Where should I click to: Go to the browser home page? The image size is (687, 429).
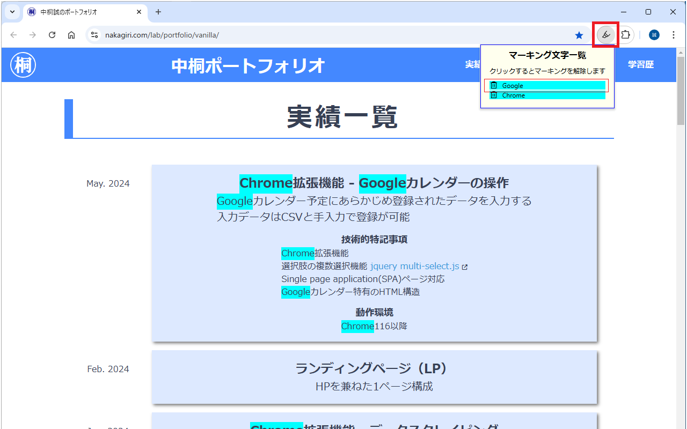click(71, 35)
